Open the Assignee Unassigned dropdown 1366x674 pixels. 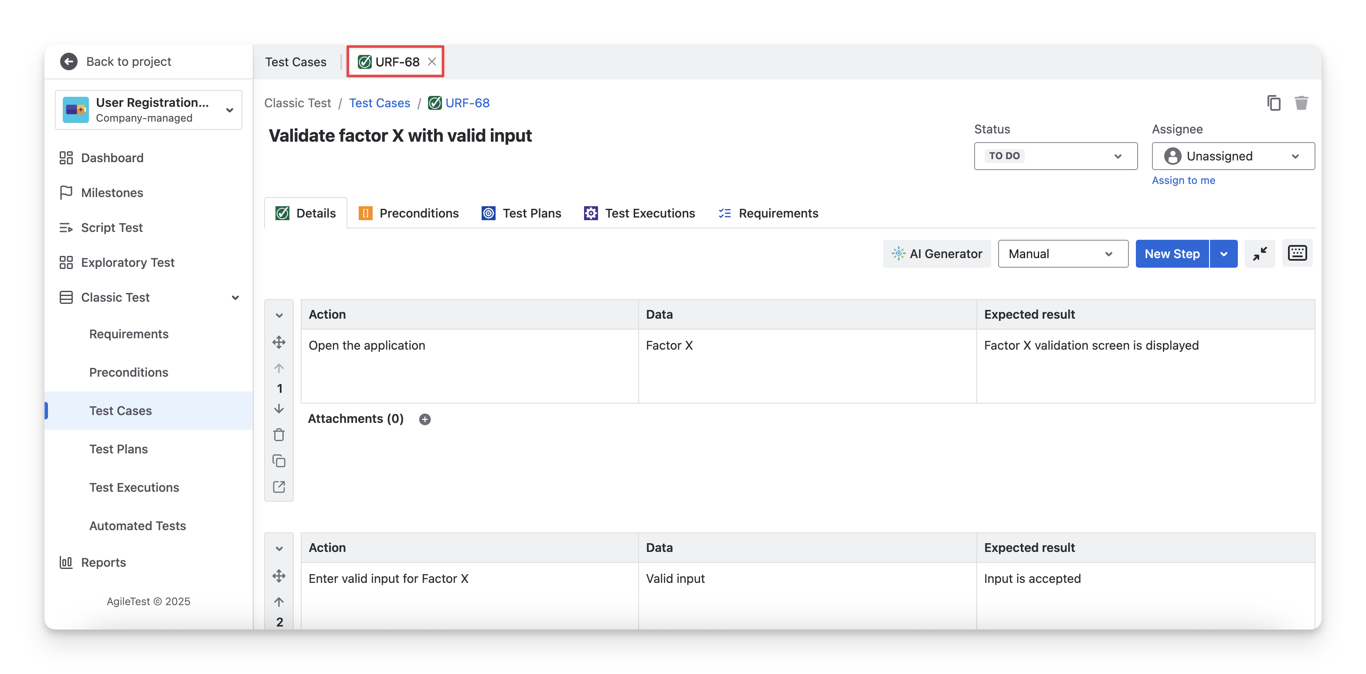click(1233, 156)
